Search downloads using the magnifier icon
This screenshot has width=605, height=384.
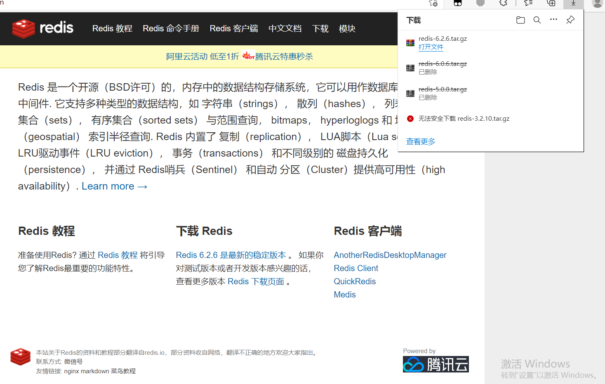tap(537, 19)
